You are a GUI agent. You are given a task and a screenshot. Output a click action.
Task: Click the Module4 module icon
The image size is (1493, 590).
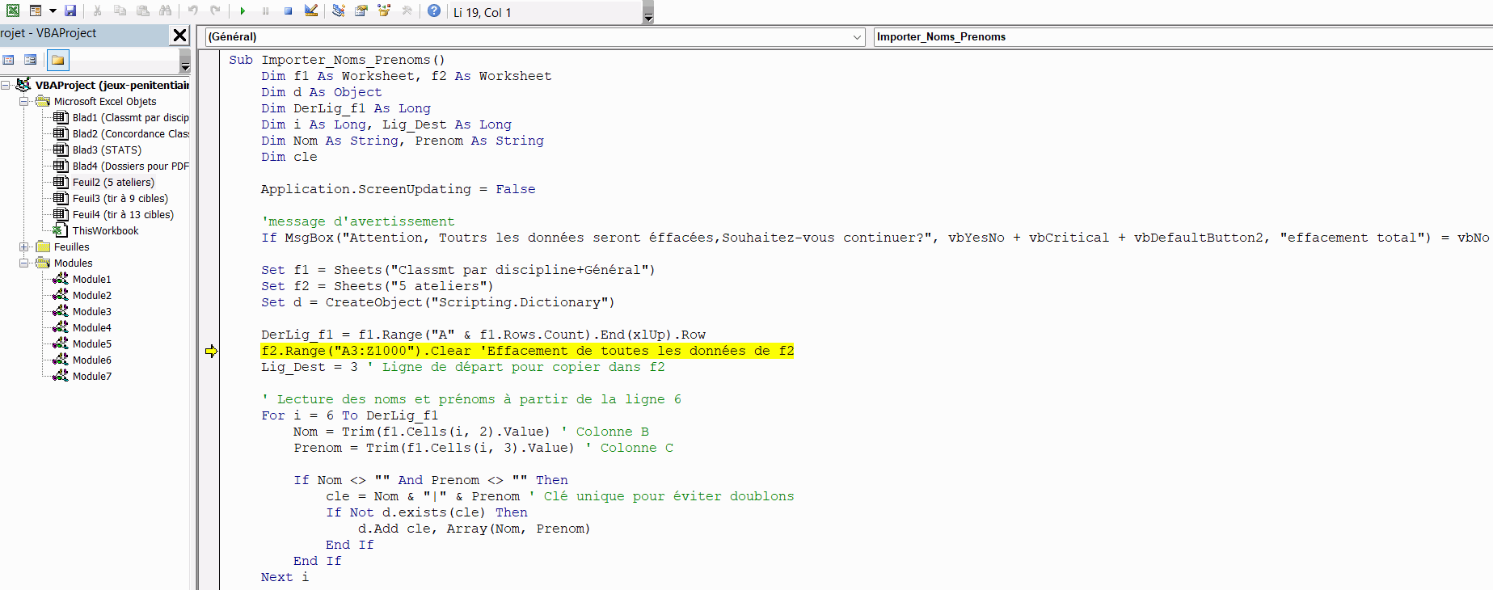(61, 327)
